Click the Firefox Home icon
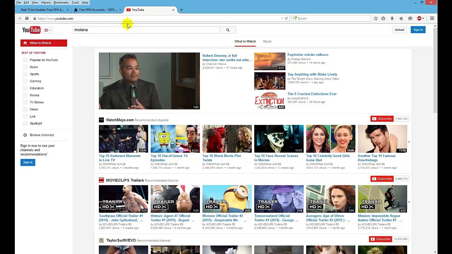The image size is (452, 254). pos(401,18)
